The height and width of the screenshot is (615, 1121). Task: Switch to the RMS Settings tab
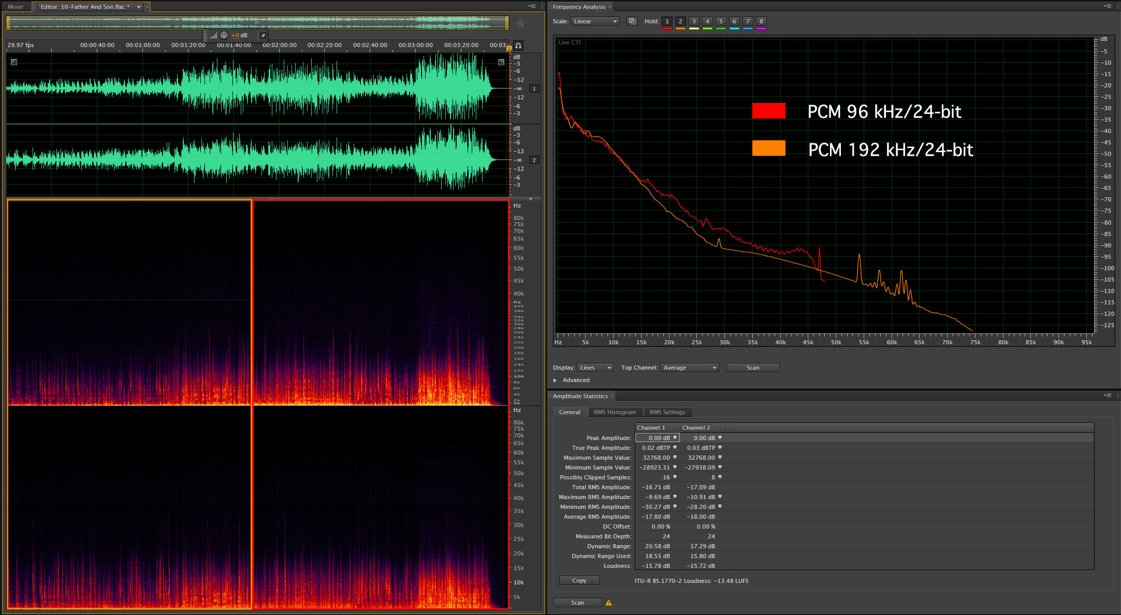point(667,412)
